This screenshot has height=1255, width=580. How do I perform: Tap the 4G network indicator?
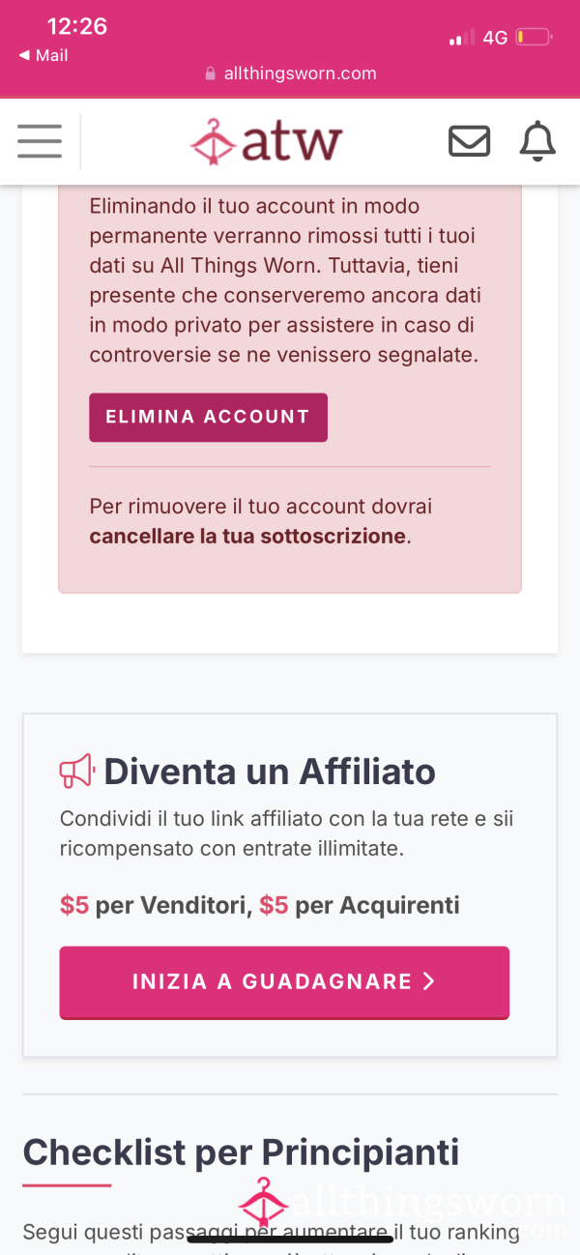pos(495,38)
